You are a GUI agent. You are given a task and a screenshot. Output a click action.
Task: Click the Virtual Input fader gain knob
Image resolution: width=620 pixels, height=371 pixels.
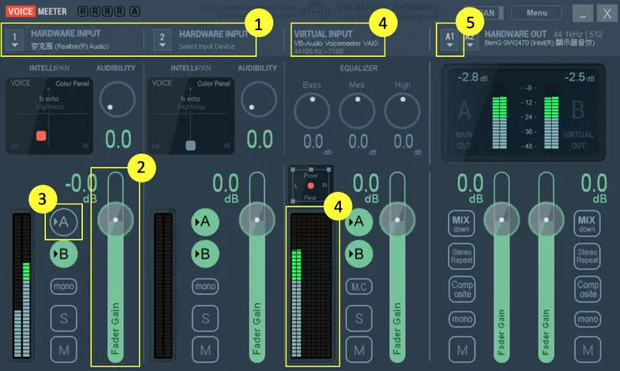(397, 219)
